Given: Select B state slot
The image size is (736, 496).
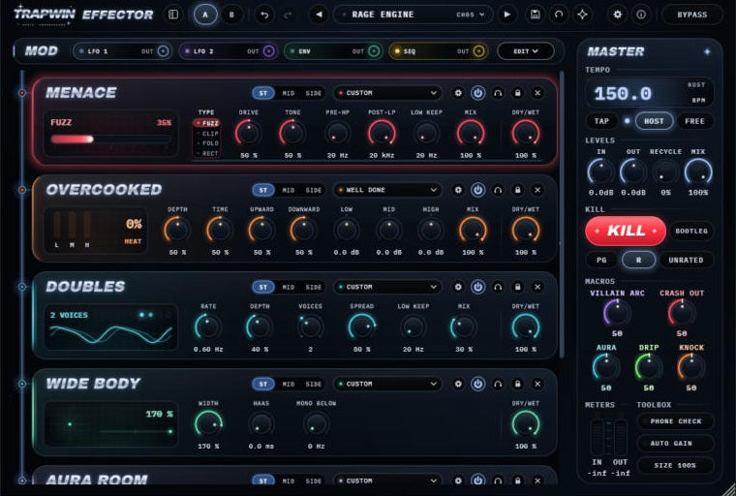Looking at the screenshot, I should pyautogui.click(x=231, y=15).
